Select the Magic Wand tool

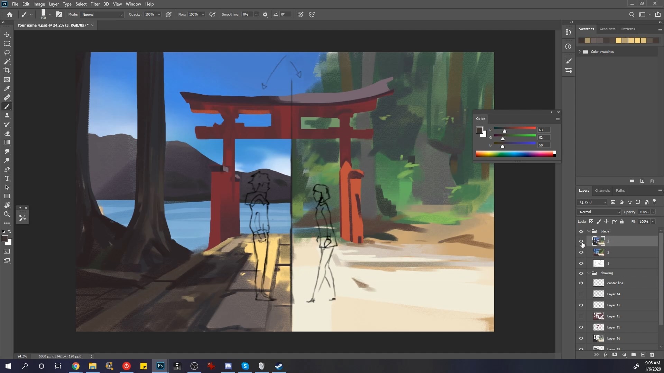tap(7, 61)
